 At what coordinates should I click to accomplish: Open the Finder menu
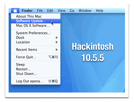click(x=27, y=11)
